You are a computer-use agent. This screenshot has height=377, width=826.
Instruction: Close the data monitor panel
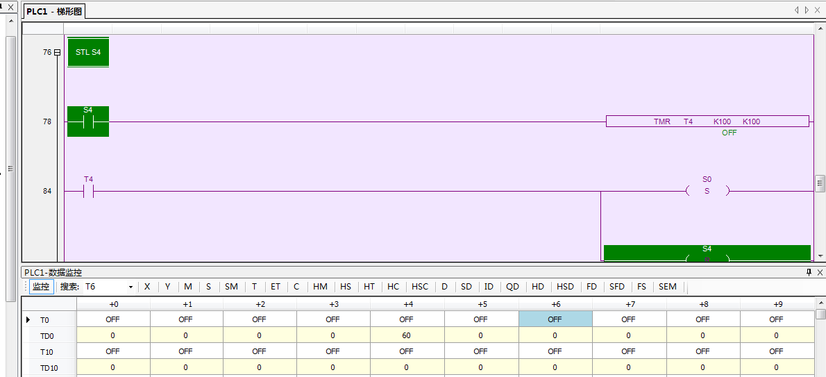[x=820, y=273]
